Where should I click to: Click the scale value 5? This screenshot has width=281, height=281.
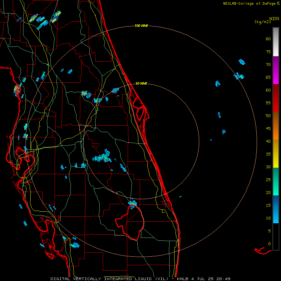(269, 231)
